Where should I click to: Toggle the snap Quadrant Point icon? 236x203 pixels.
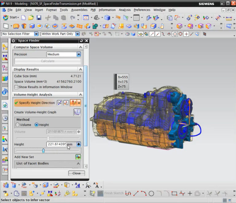tap(180, 34)
